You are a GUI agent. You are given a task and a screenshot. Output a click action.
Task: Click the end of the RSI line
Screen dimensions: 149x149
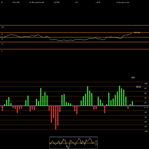click(132, 33)
